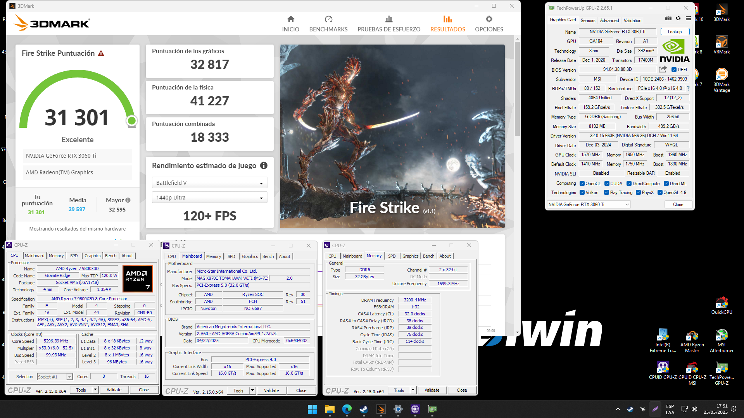The image size is (744, 418).
Task: Open the Bench tab in CPU-Z CPU window
Action: pyautogui.click(x=110, y=256)
